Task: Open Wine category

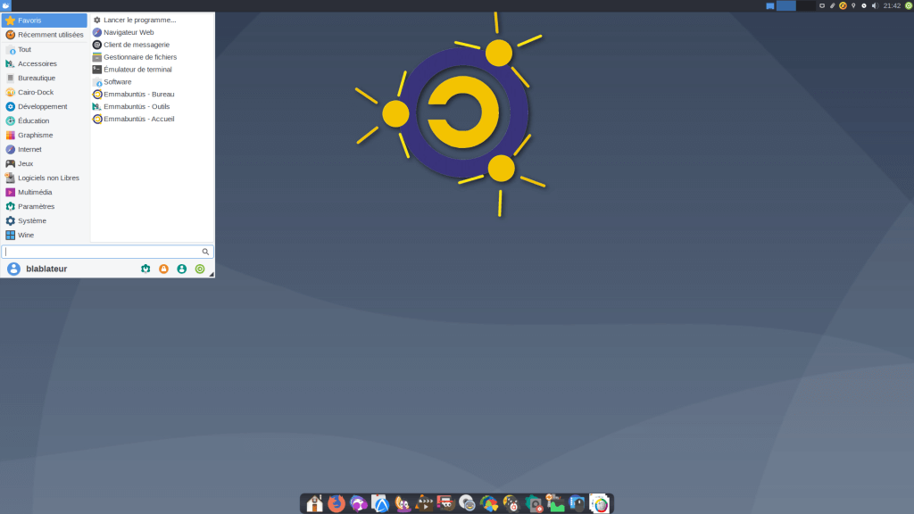Action: point(45,235)
